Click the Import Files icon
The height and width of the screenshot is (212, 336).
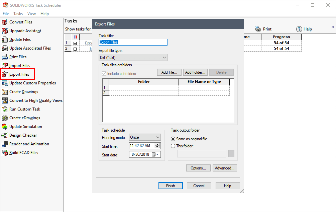click(x=4, y=66)
